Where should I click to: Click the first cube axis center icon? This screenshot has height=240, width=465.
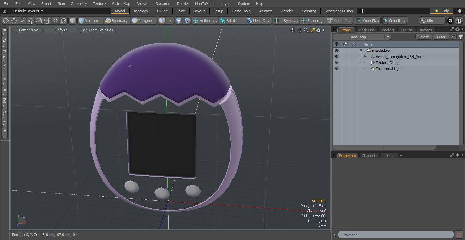pyautogui.click(x=179, y=21)
